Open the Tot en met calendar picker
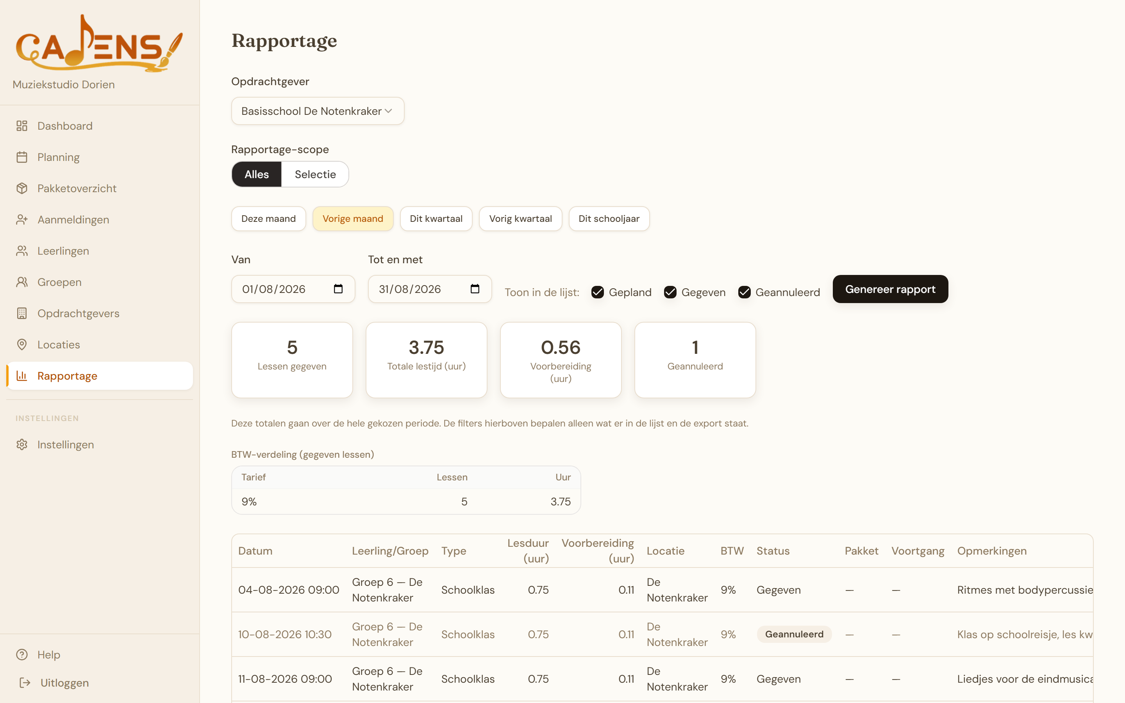 (x=475, y=289)
